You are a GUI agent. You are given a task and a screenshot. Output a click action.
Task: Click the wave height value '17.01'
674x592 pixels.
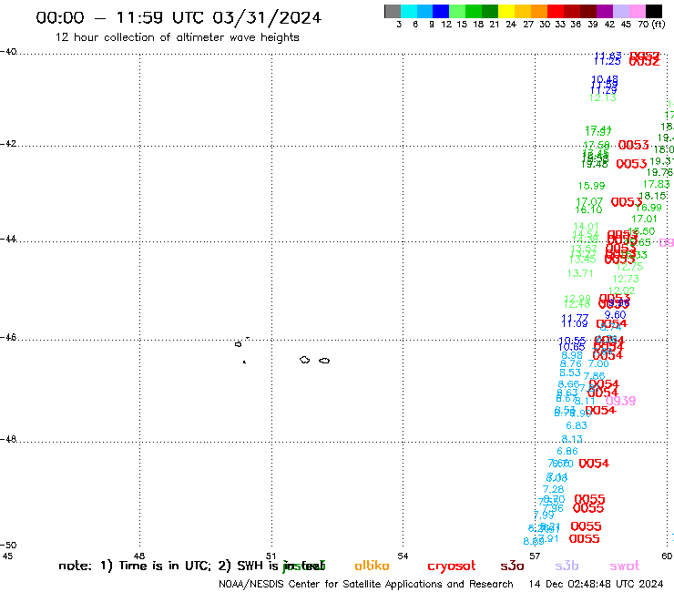click(644, 219)
